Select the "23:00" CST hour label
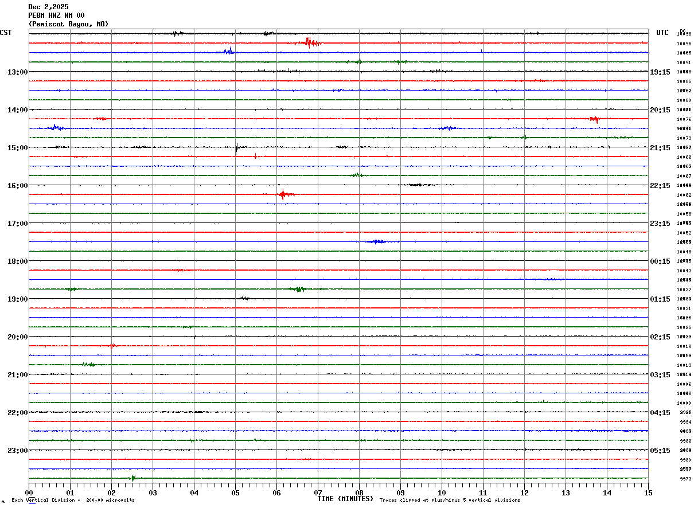 pyautogui.click(x=17, y=450)
